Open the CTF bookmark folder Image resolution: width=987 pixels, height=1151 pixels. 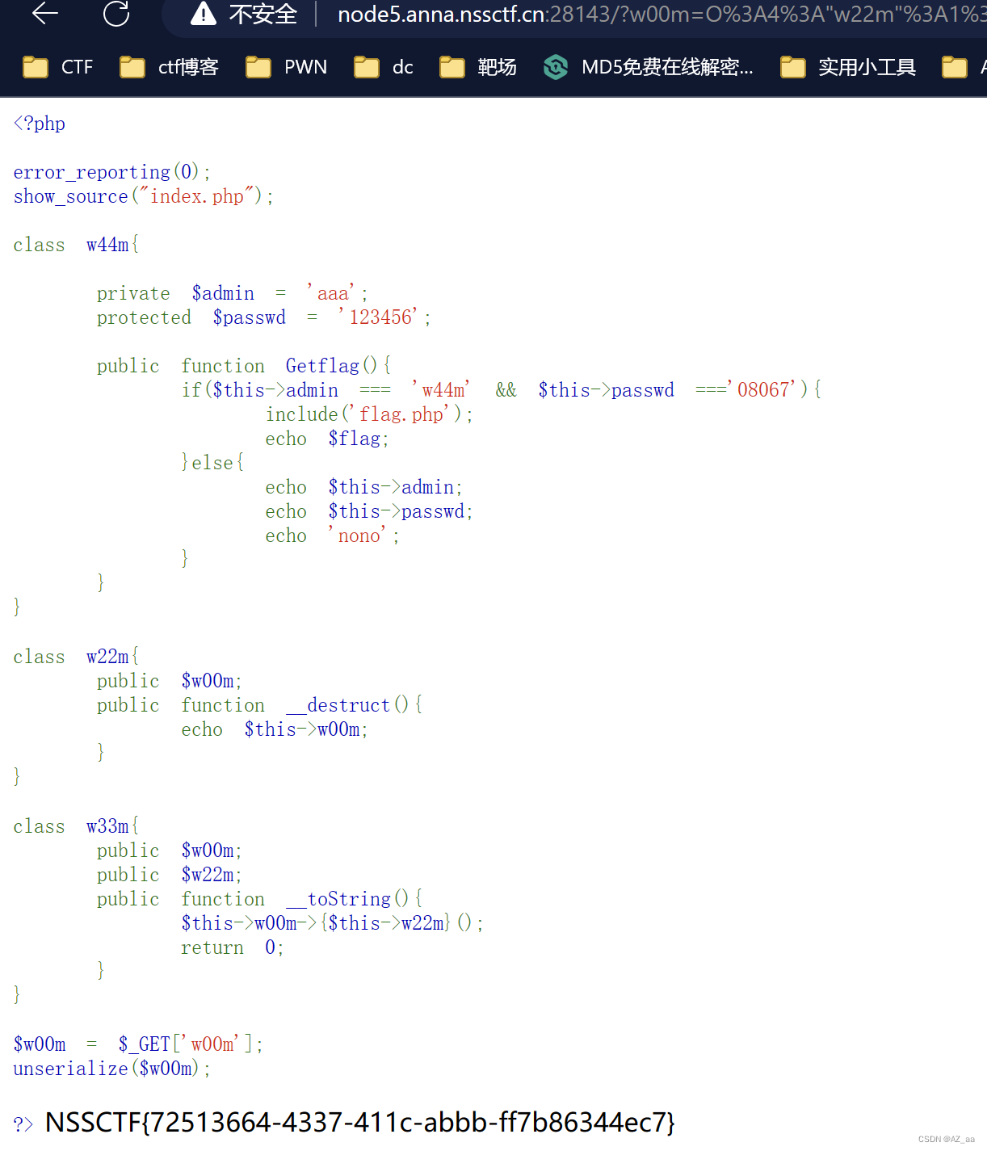57,67
